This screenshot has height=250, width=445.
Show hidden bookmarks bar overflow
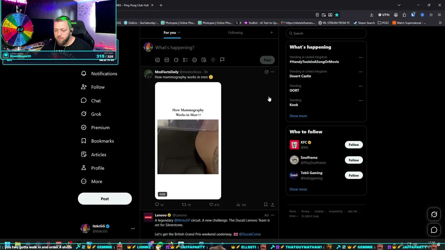point(440,23)
